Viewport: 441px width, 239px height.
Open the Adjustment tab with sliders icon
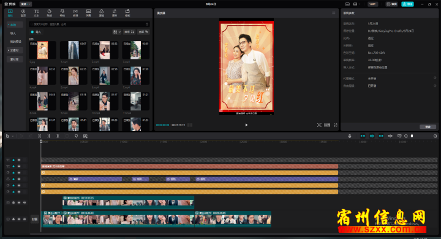click(x=115, y=13)
